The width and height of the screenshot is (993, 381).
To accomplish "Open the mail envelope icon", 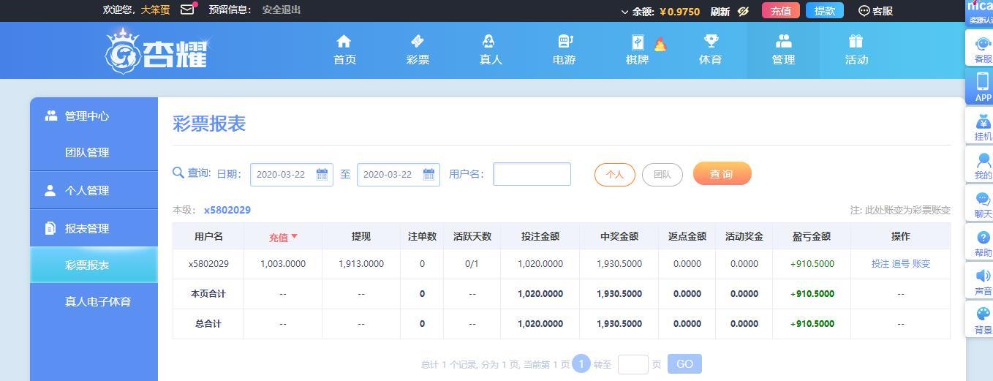I will click(x=187, y=10).
